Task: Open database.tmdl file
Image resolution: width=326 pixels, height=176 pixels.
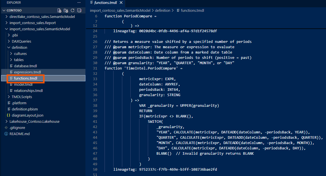Action: [x=25, y=66]
